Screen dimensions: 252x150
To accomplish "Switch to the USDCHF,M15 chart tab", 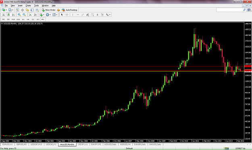I will pyautogui.click(x=36, y=144).
